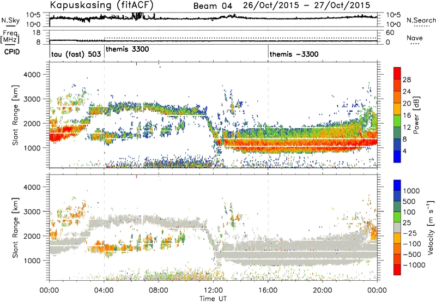Click the yellow segment of the Power colorbar
436x302 pixels.
click(x=397, y=109)
